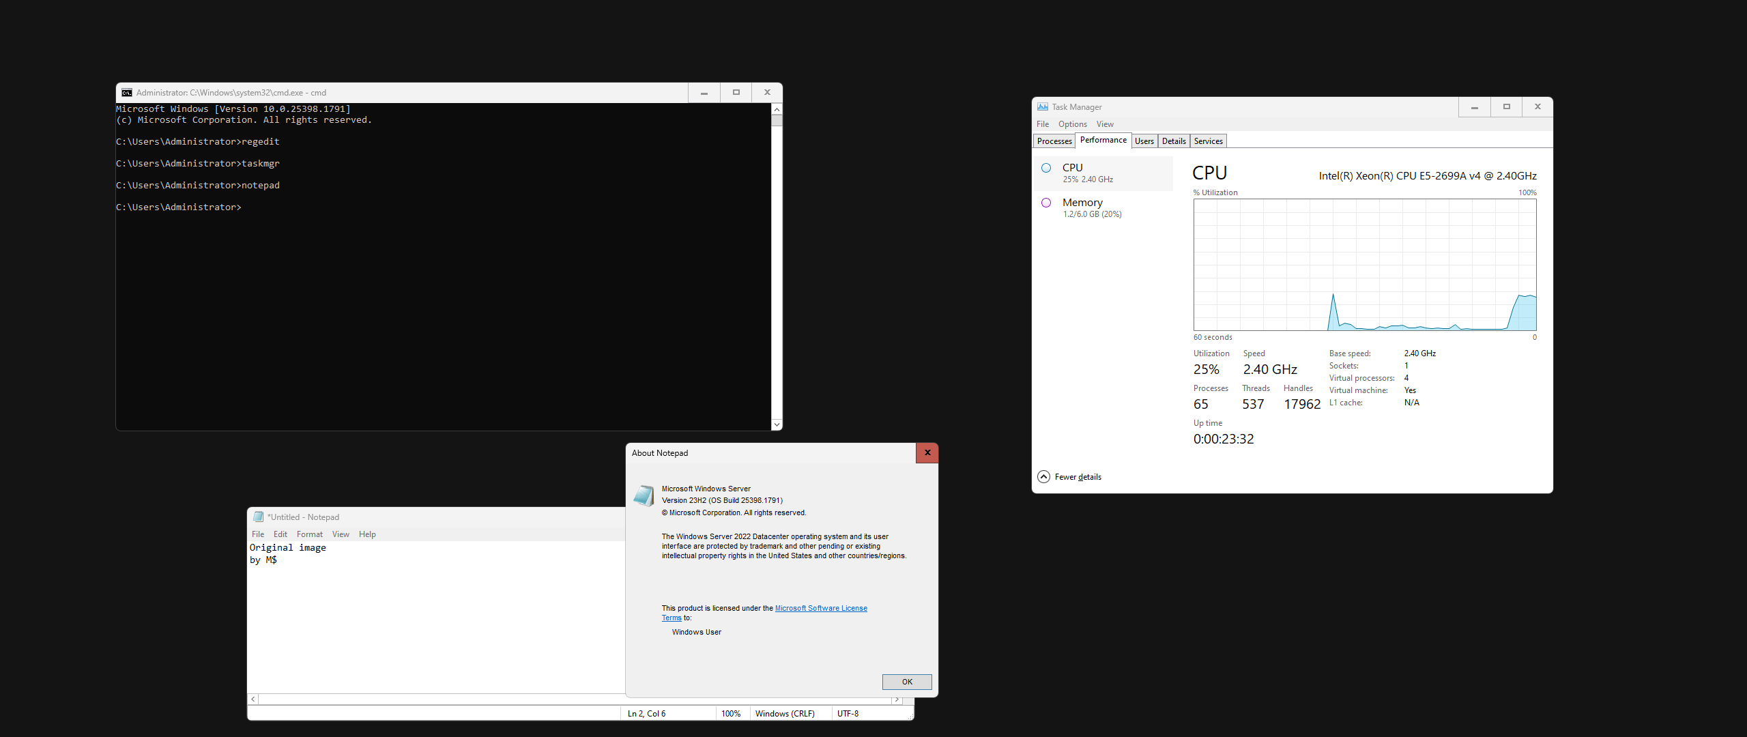
Task: Open the Processes tab in Task Manager
Action: click(x=1054, y=141)
